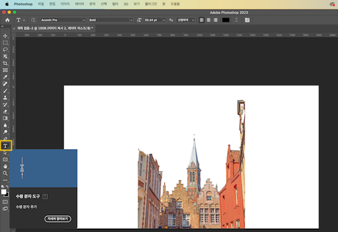The image size is (338, 232).
Task: Select the Lasso tool
Action: tap(5, 49)
